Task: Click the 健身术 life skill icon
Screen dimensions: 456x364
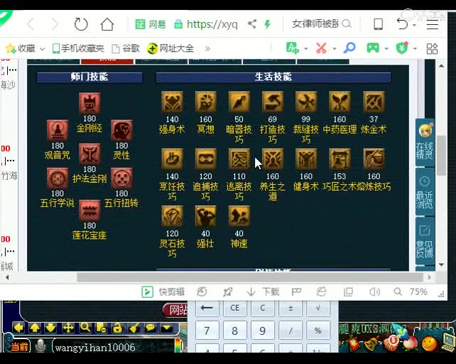Action: [x=306, y=159]
